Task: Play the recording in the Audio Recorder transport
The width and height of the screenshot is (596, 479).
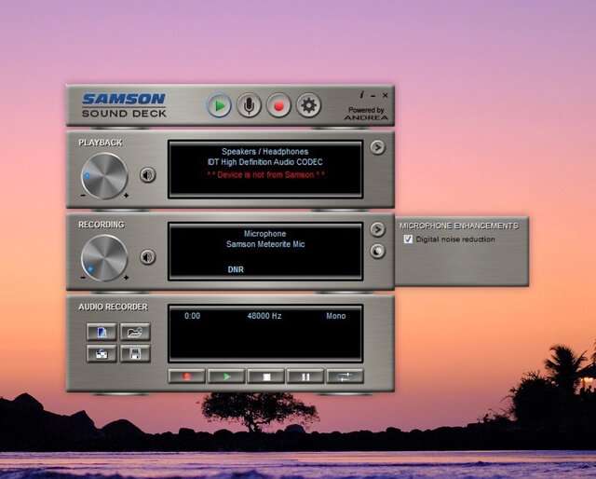Action: click(x=226, y=376)
